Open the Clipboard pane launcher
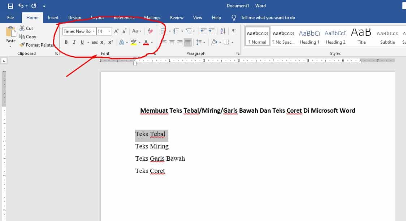 tap(57, 53)
